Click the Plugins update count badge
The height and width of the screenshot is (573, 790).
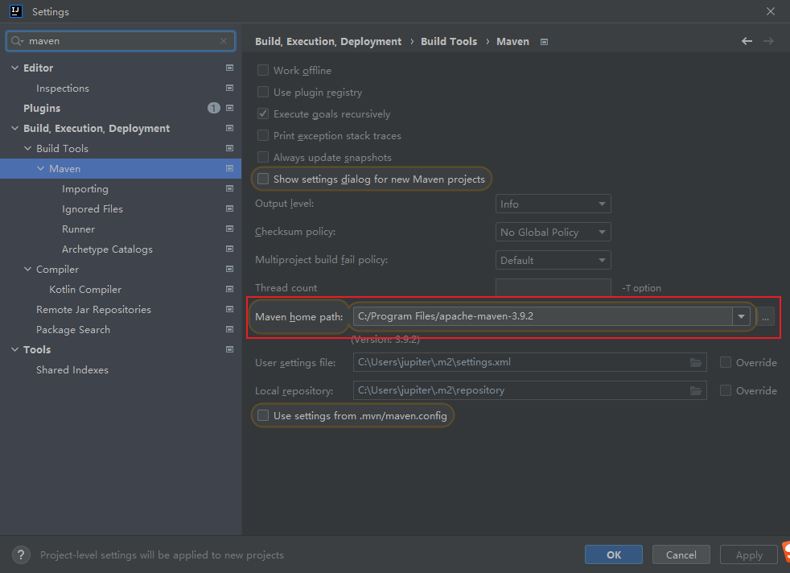click(214, 108)
